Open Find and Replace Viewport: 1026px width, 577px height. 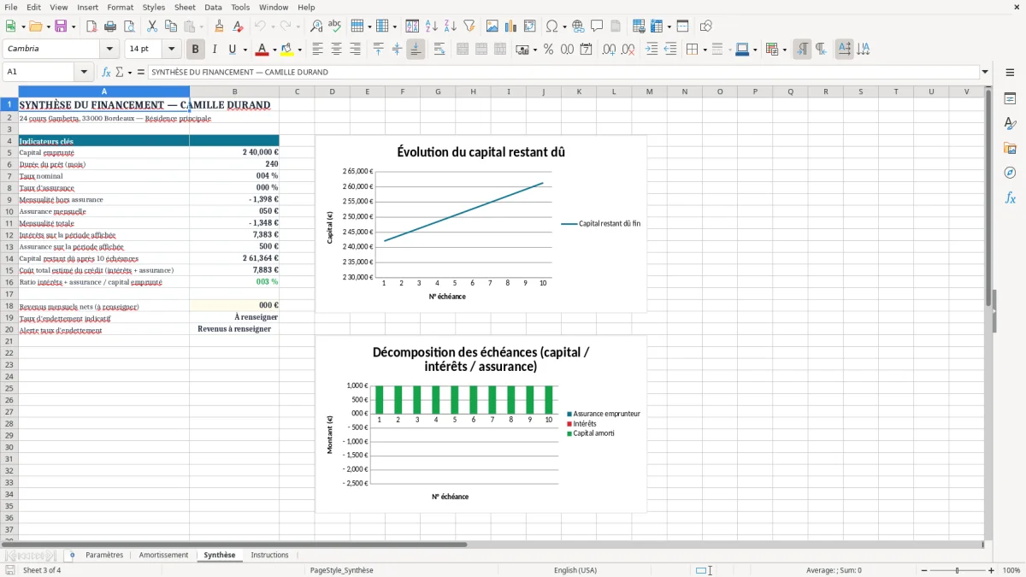(x=316, y=26)
